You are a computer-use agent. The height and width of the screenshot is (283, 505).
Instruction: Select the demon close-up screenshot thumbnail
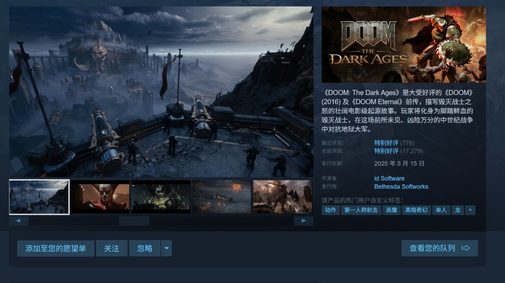[x=100, y=196]
